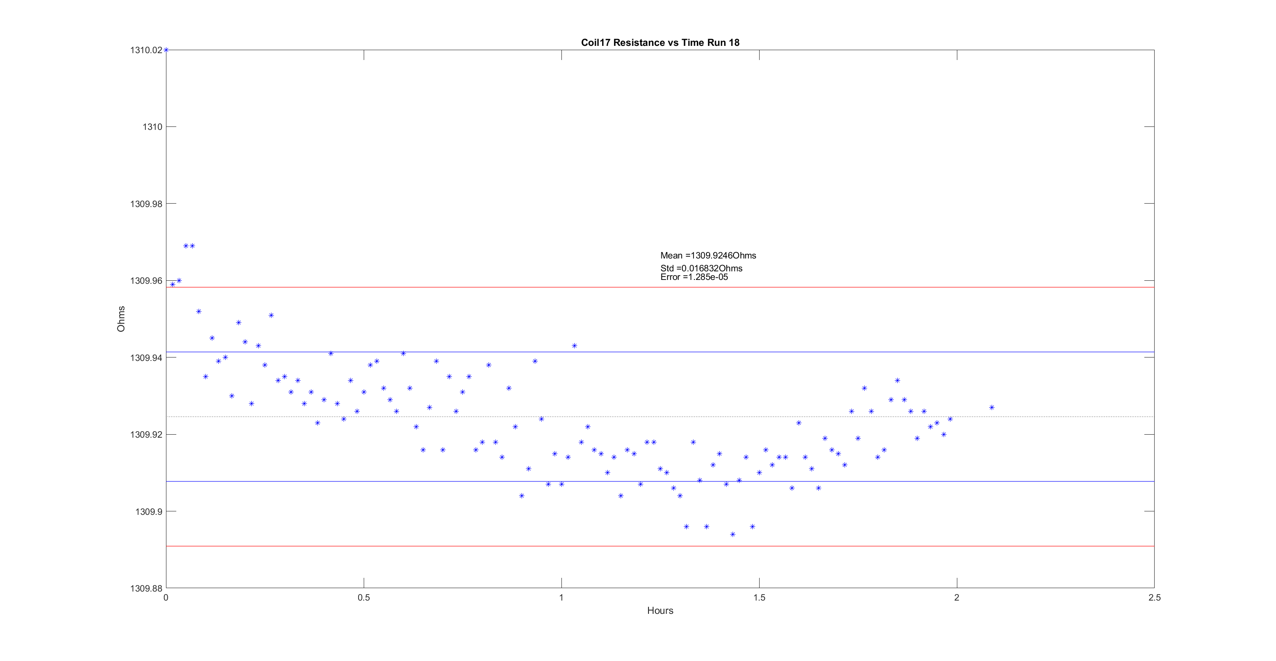
Task: Click the 1310.02 y-axis tick label
Action: 146,50
